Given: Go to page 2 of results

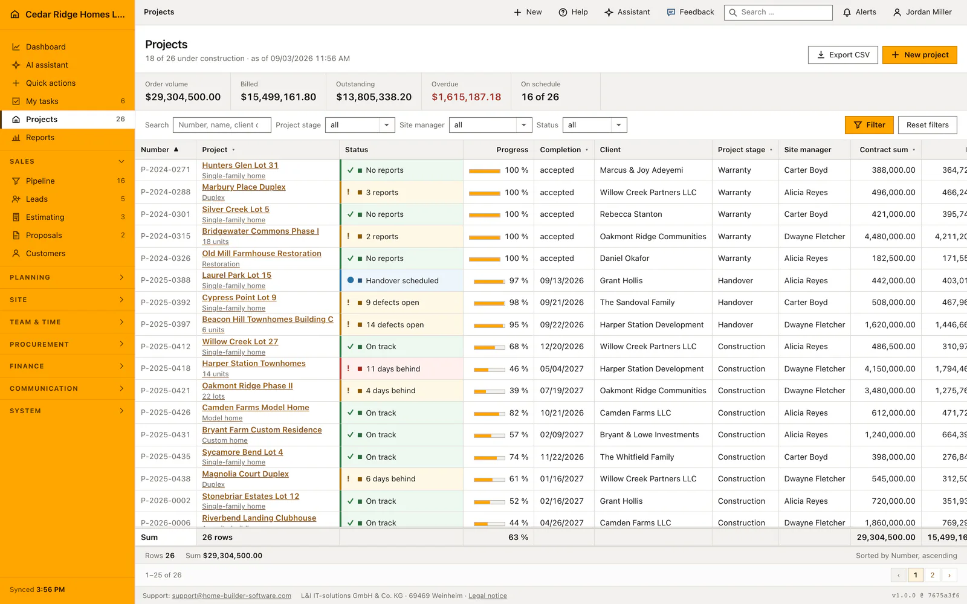Looking at the screenshot, I should click(932, 575).
